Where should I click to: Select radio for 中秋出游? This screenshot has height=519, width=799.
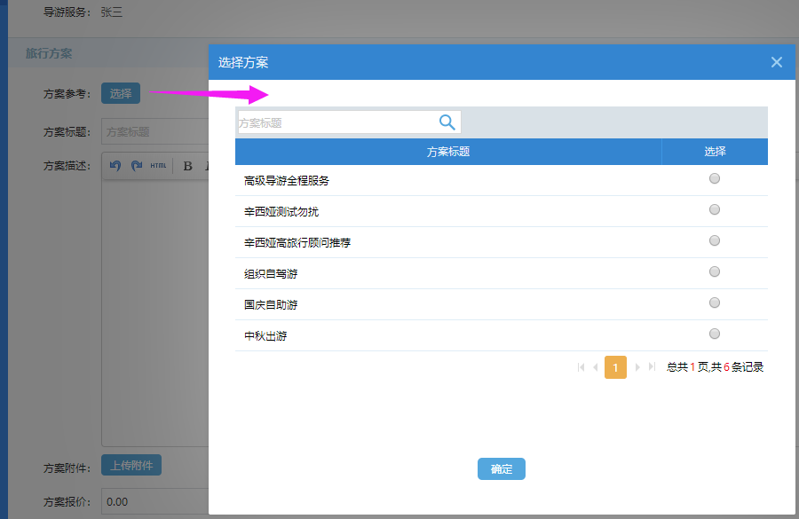click(x=715, y=334)
